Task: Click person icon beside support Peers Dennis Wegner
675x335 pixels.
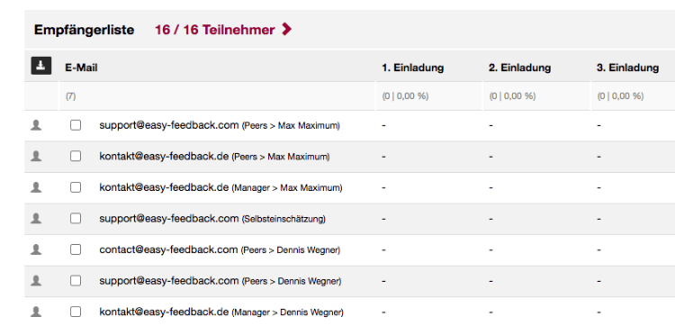Action: click(36, 281)
